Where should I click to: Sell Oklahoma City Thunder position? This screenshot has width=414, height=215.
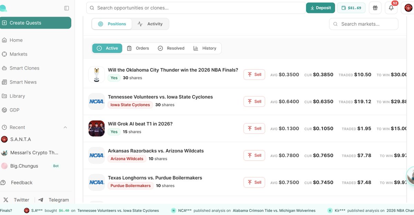tap(254, 74)
